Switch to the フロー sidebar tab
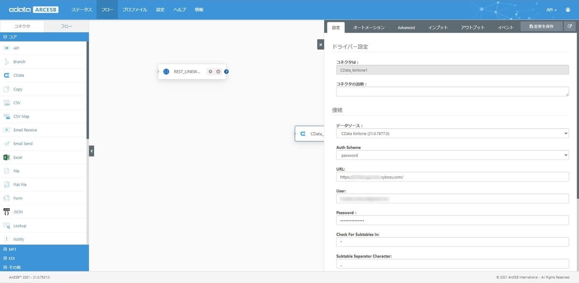The height and width of the screenshot is (283, 579). click(x=67, y=26)
